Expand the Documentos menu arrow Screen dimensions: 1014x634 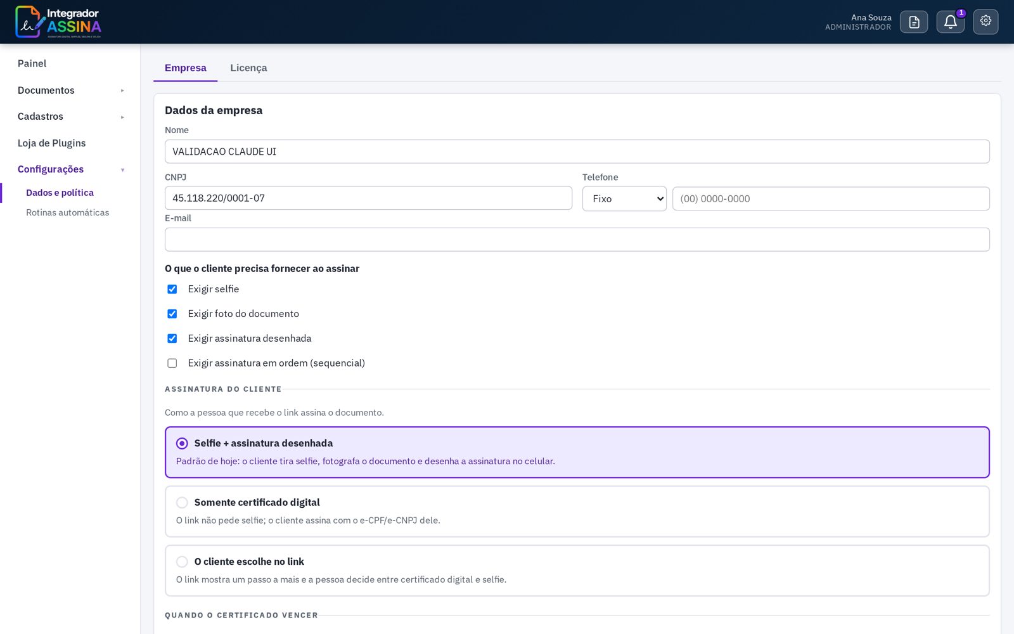point(122,91)
